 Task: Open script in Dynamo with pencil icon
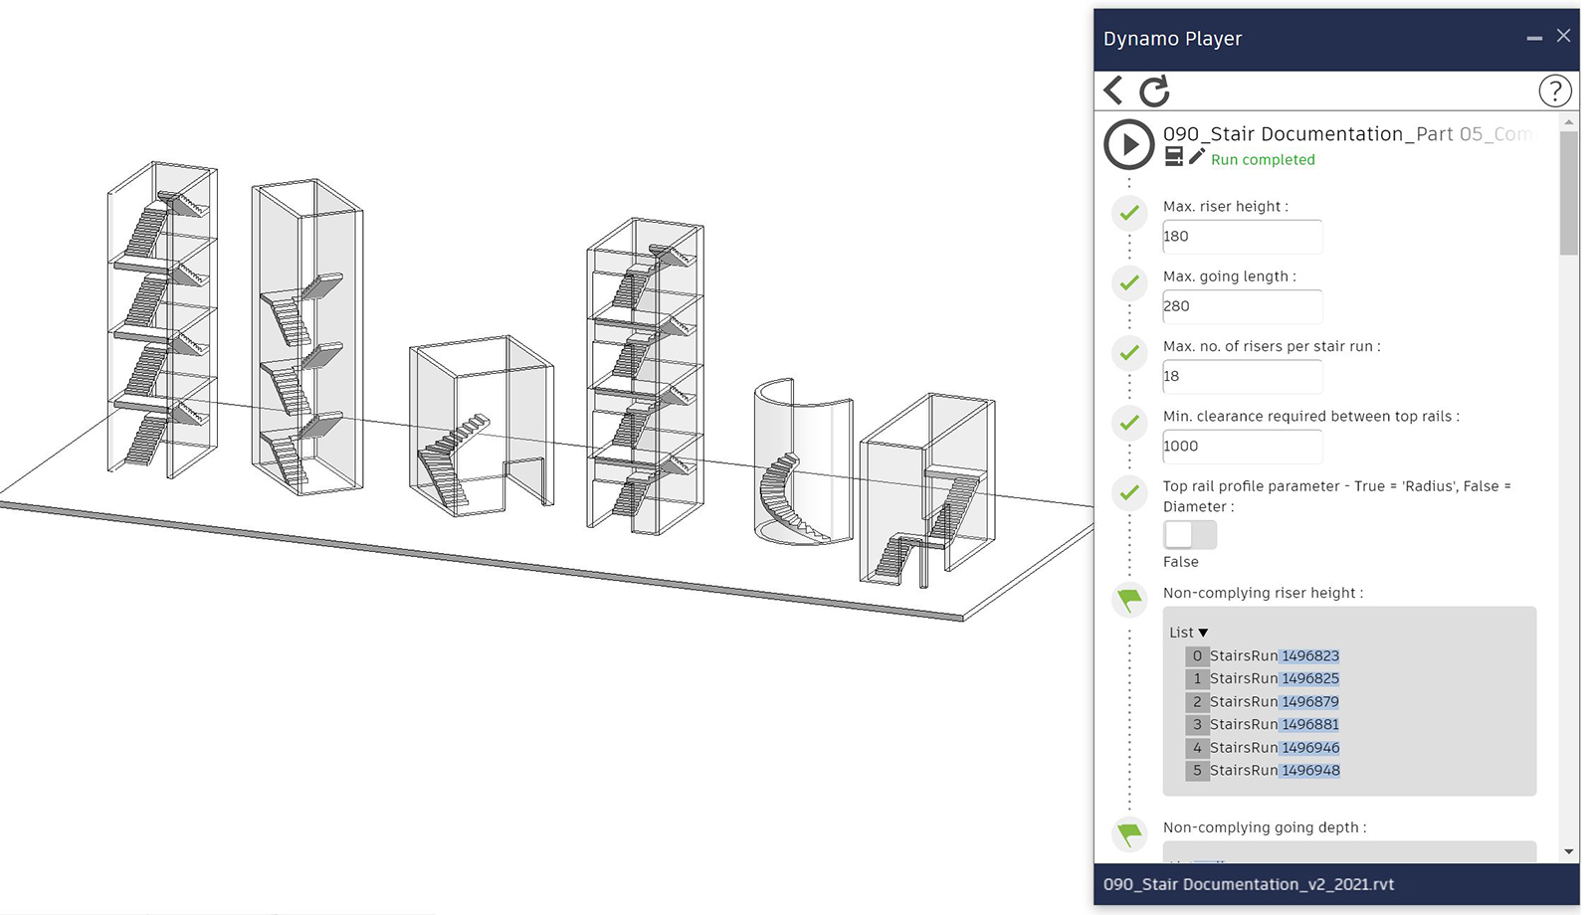[1196, 157]
